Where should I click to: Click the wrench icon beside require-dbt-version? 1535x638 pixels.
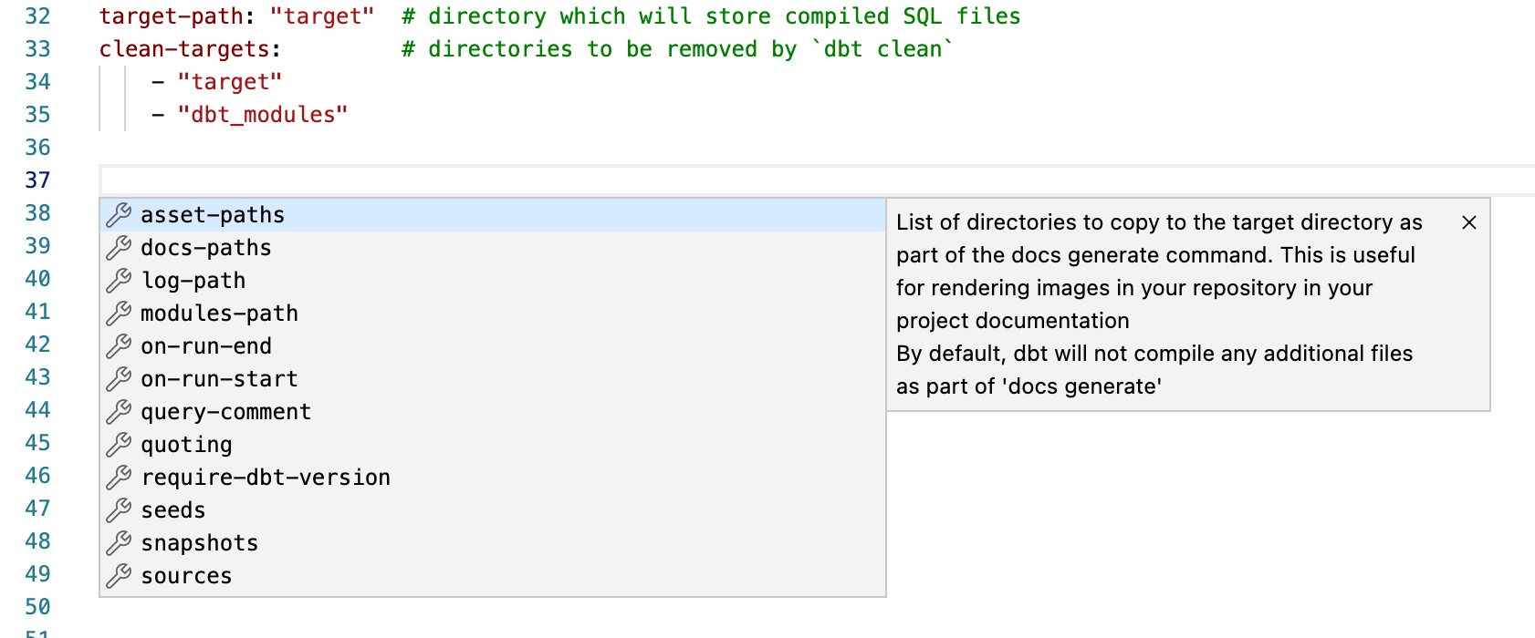point(119,478)
